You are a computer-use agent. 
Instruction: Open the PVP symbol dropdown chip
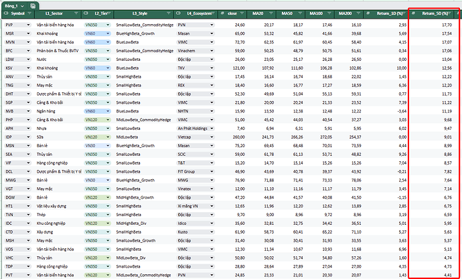(17, 25)
